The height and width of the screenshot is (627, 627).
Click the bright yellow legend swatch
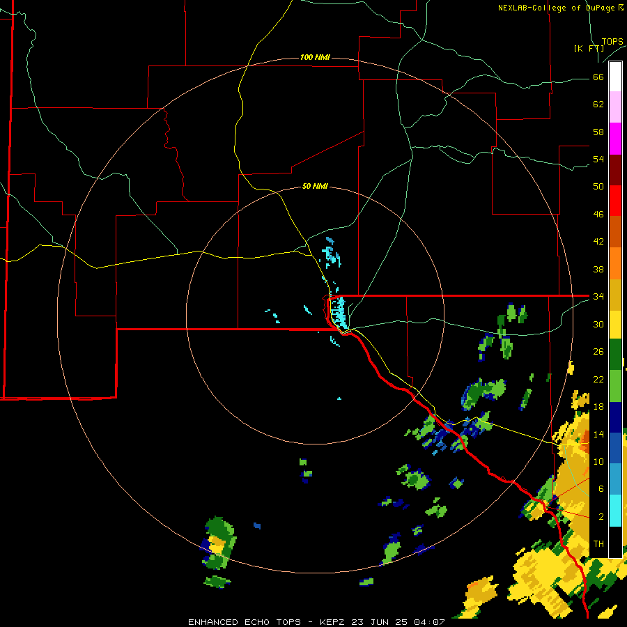(615, 324)
